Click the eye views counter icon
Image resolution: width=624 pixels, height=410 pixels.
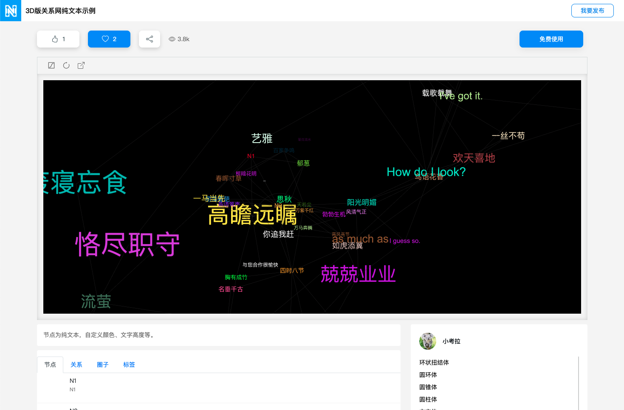point(172,39)
